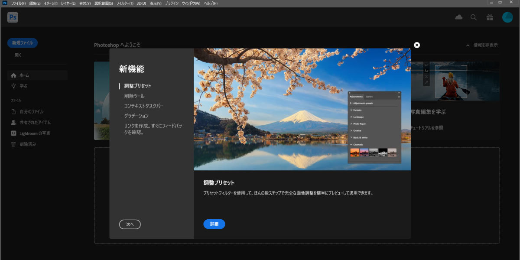
Task: Click the document icon beside 自分のファイル
Action: 13,111
